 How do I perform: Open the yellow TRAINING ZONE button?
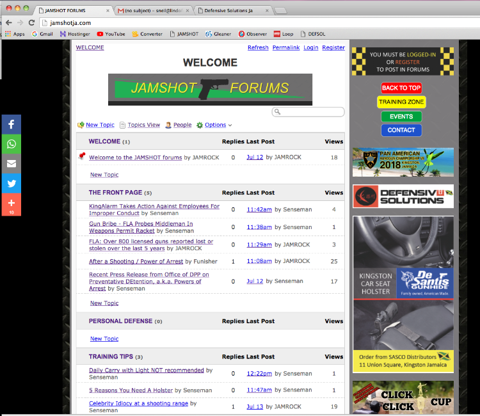[x=401, y=102]
